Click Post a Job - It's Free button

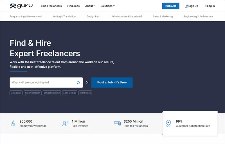click(112, 83)
